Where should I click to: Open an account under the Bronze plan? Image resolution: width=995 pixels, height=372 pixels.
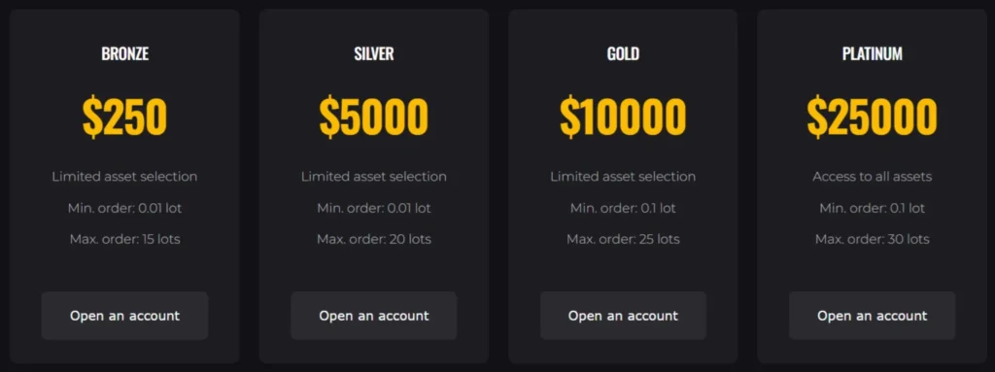124,316
